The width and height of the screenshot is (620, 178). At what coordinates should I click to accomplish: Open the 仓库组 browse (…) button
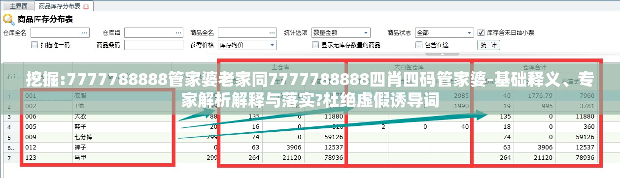click(179, 32)
